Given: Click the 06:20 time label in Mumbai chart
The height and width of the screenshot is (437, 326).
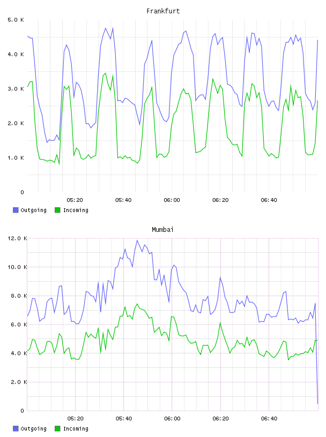Looking at the screenshot, I should pos(220,419).
